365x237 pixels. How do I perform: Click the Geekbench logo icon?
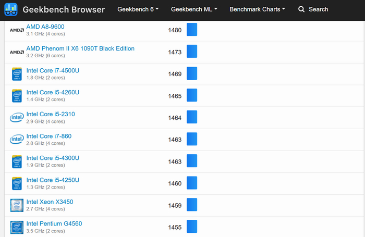(x=11, y=9)
